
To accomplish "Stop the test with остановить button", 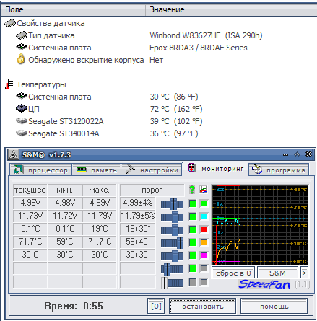I will (203, 306).
